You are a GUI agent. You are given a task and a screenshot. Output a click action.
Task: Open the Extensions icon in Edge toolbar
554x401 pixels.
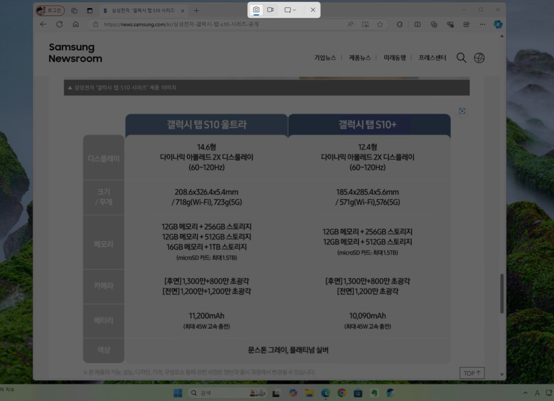pyautogui.click(x=400, y=25)
